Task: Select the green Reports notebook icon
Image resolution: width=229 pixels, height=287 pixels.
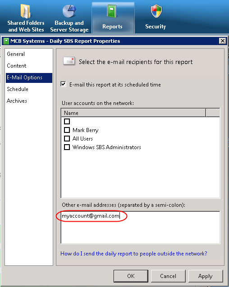Action: tap(111, 11)
